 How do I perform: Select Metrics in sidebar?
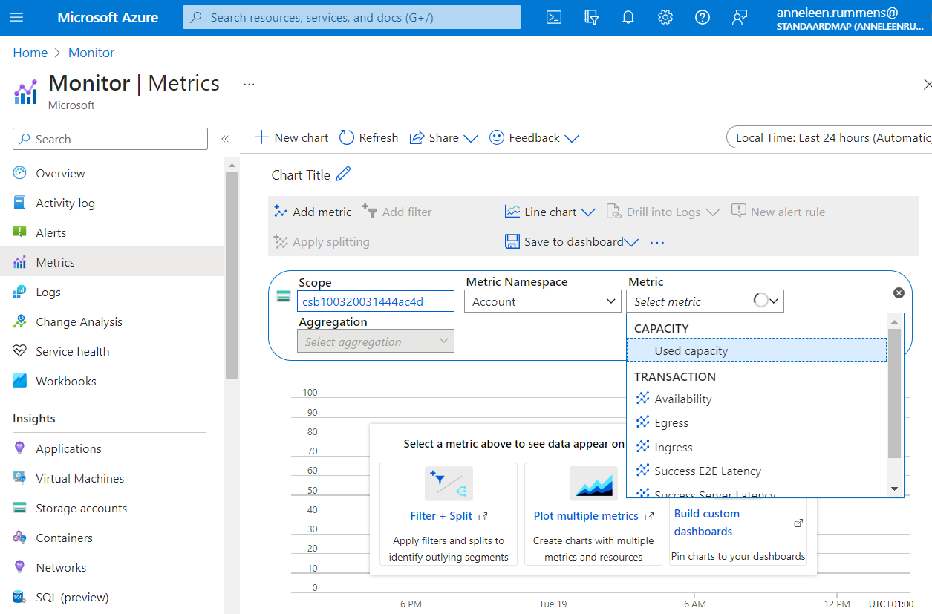click(112, 262)
